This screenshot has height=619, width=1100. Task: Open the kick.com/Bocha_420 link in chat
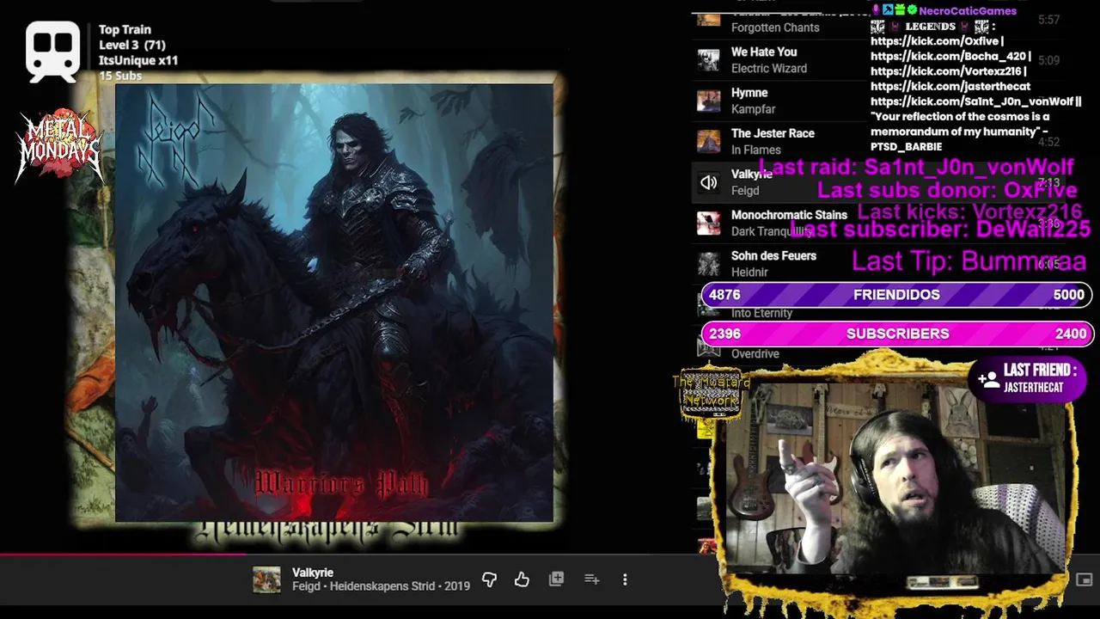click(x=948, y=57)
